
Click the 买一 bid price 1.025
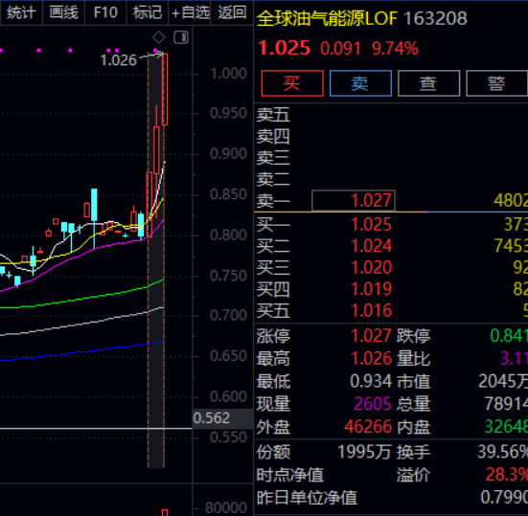coord(372,224)
